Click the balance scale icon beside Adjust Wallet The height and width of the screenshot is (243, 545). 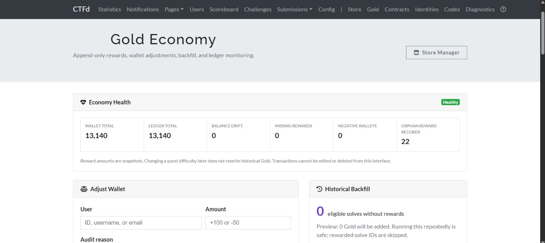tap(84, 189)
